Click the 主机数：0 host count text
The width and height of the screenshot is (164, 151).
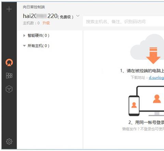(x=31, y=23)
